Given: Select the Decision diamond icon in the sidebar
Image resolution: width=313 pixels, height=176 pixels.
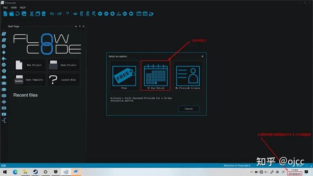Looking at the screenshot, I should pos(4,52).
